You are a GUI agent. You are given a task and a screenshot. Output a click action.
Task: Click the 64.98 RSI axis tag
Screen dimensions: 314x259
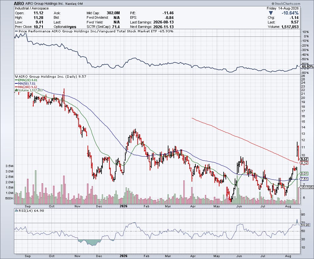point(305,225)
